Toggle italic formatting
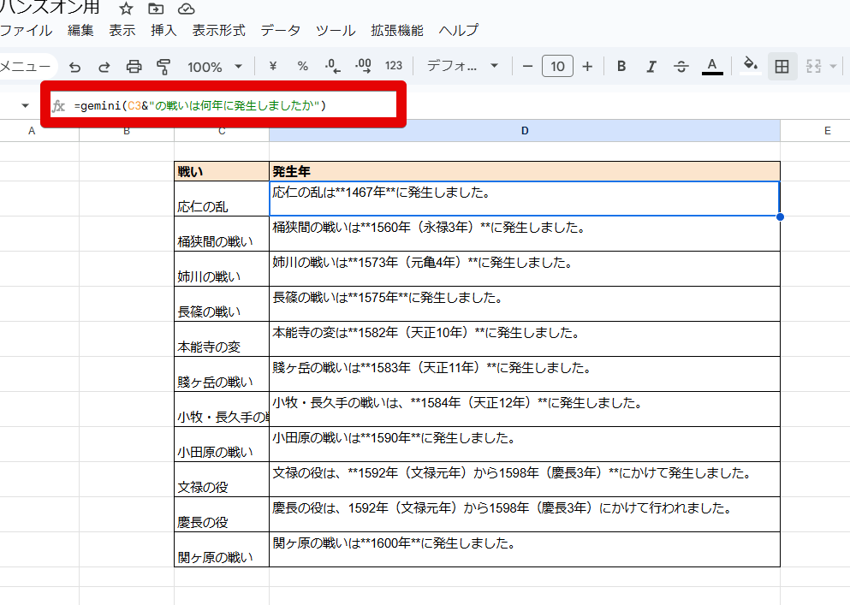This screenshot has height=605, width=850. 651,66
